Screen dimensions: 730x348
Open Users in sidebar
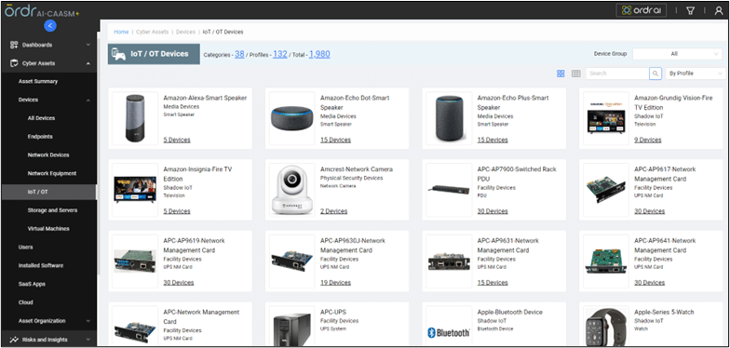[x=26, y=248]
